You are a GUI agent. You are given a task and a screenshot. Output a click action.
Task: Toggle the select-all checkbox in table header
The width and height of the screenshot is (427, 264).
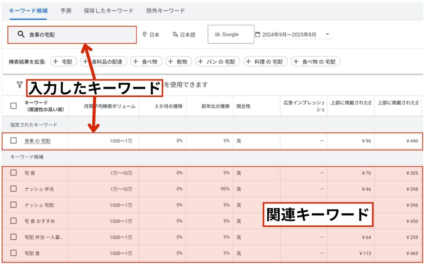pyautogui.click(x=13, y=106)
